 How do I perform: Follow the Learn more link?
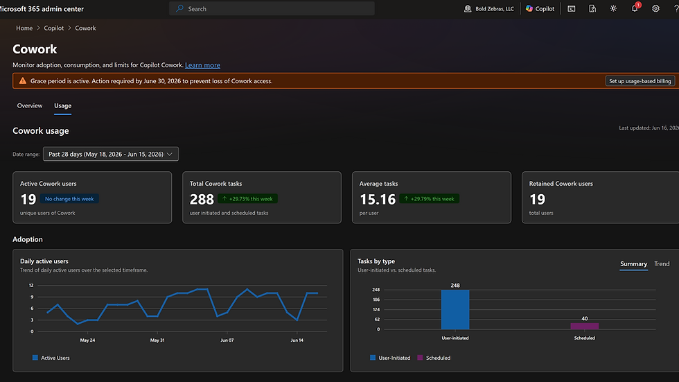coord(202,65)
